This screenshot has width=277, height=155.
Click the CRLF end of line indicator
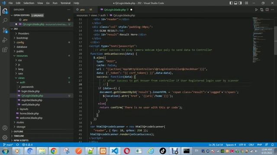251,145
